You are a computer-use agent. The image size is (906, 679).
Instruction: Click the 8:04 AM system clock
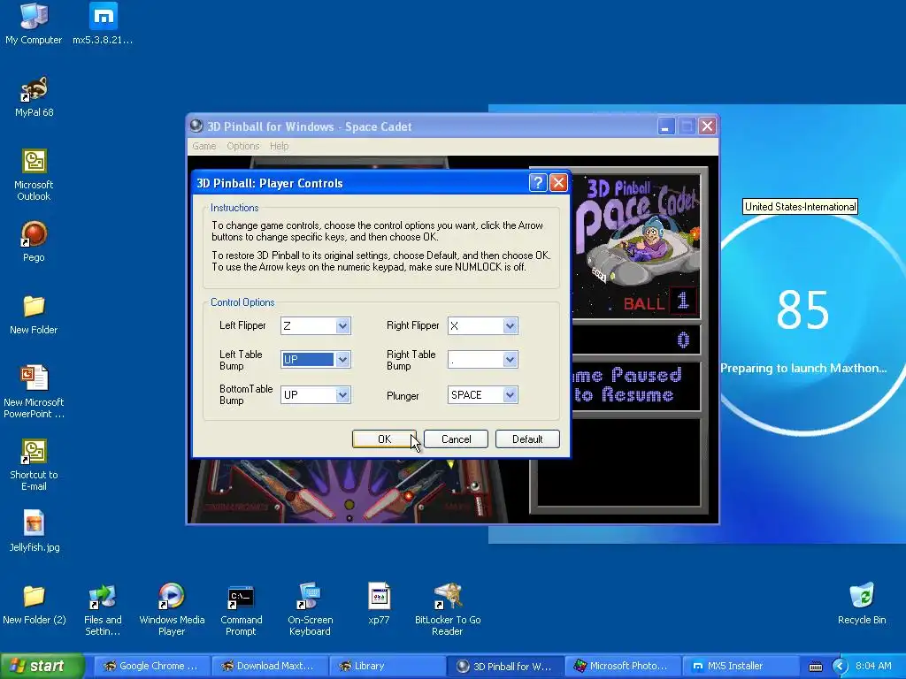tap(873, 666)
